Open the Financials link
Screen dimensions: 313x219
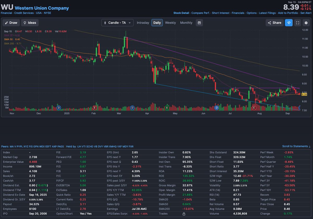pyautogui.click(x=238, y=13)
